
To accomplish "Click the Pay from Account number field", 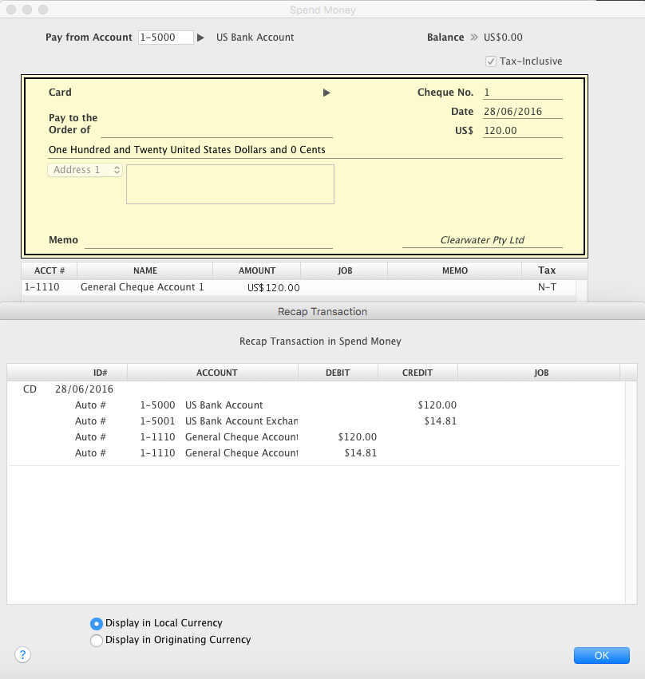I will (x=166, y=38).
